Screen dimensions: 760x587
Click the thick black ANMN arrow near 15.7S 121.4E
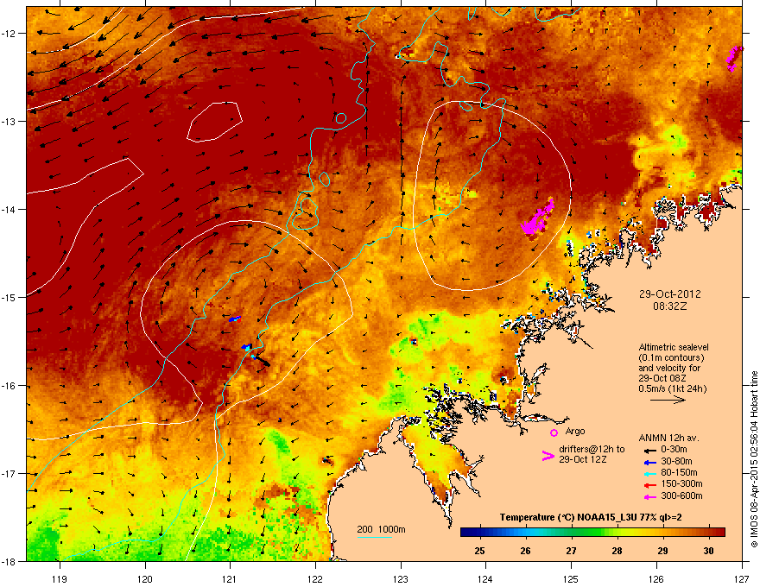262,361
